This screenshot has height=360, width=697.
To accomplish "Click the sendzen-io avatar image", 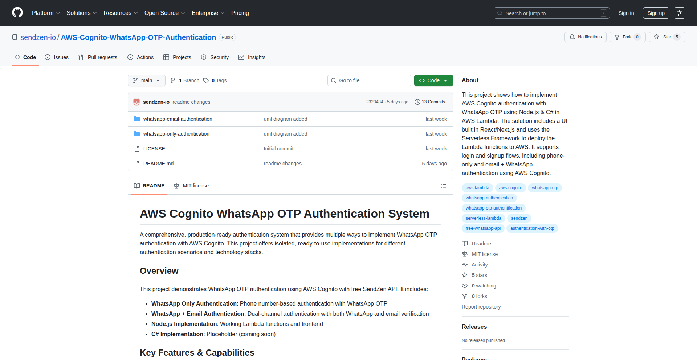I will point(136,102).
